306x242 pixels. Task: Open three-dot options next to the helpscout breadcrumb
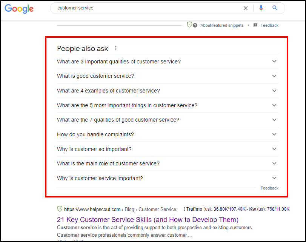click(x=184, y=209)
